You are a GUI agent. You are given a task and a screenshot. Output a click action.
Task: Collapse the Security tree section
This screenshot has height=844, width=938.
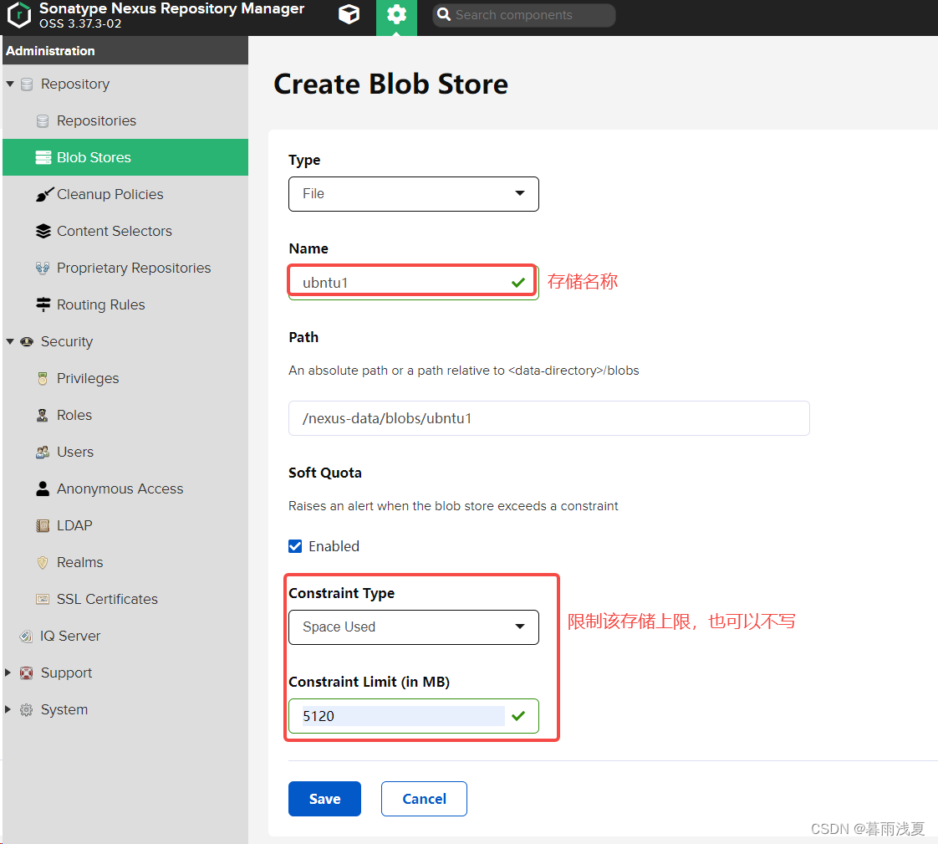[x=10, y=341]
